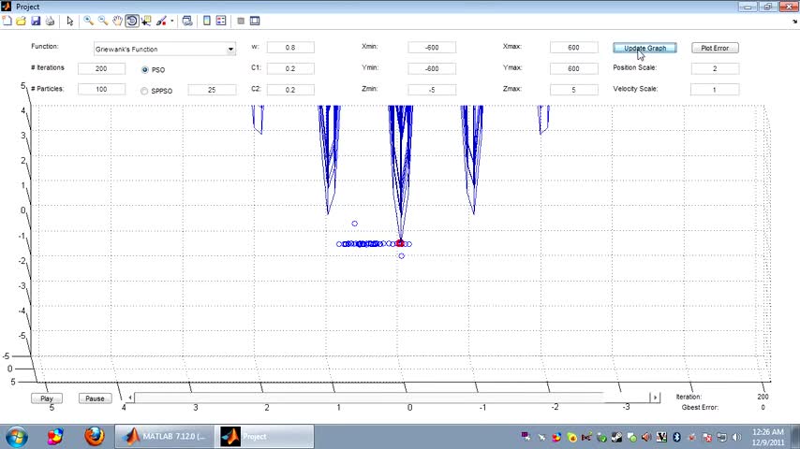Click the Project taskbar button
The height and width of the screenshot is (449, 800).
click(x=264, y=437)
